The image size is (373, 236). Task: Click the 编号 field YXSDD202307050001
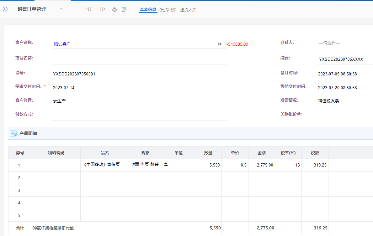139,74
